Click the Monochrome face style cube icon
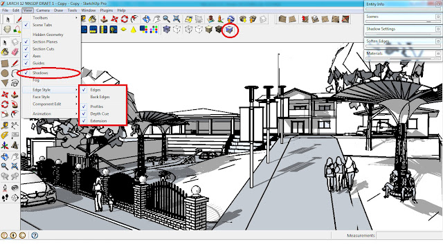 point(229,29)
